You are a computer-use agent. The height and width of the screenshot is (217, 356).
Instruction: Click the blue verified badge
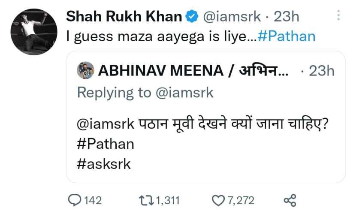coord(191,17)
